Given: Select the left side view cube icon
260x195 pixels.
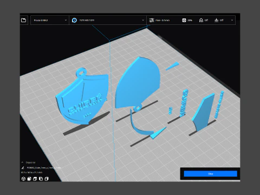Looking at the screenshot, I should 41,179.
